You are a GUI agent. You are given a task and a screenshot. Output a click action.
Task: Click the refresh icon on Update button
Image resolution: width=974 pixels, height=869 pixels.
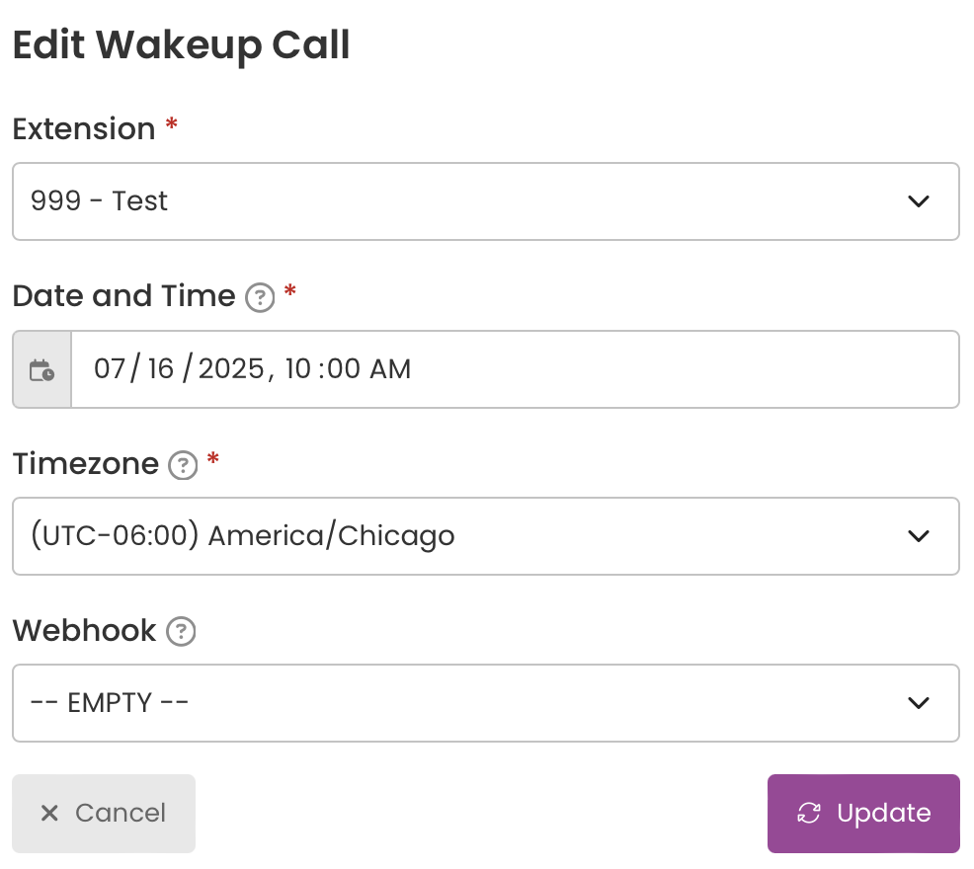pyautogui.click(x=809, y=813)
